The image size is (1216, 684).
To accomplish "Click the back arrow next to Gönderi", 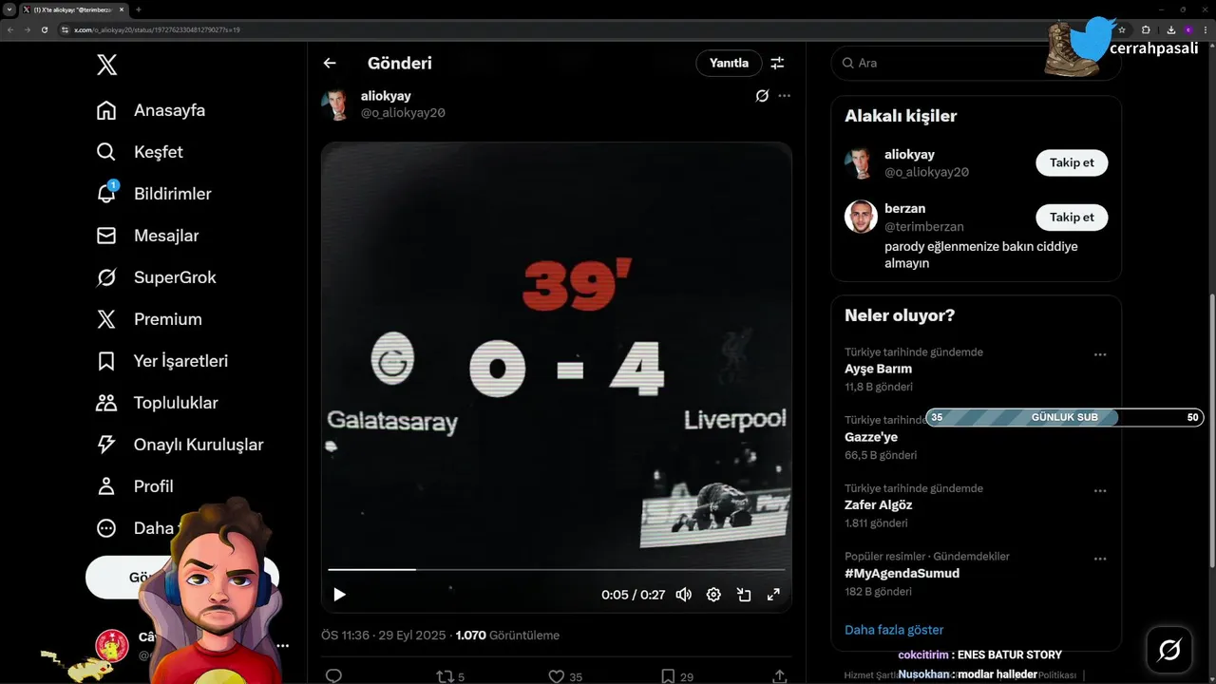I will point(330,63).
